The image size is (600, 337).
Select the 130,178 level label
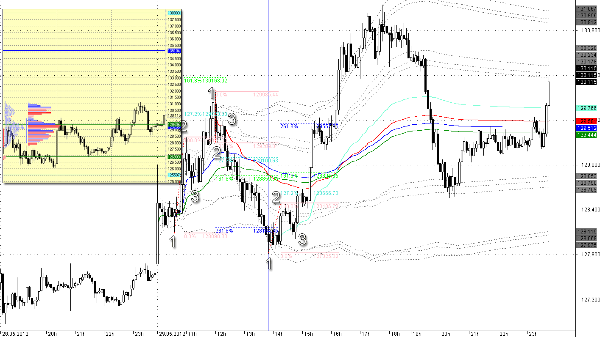click(587, 62)
